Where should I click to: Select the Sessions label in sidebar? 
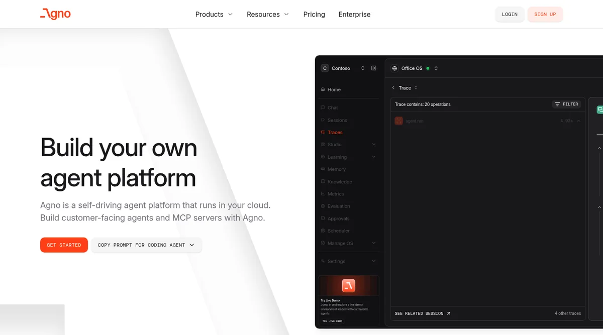tap(337, 120)
